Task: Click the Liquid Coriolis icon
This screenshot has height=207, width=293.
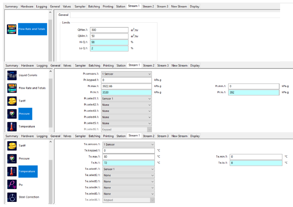Action: pyautogui.click(x=12, y=75)
